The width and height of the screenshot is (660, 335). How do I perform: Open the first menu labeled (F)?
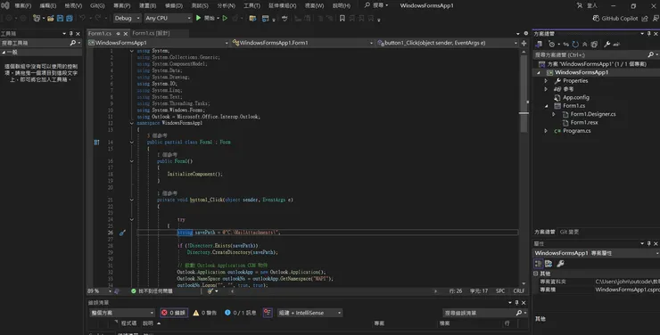(22, 6)
